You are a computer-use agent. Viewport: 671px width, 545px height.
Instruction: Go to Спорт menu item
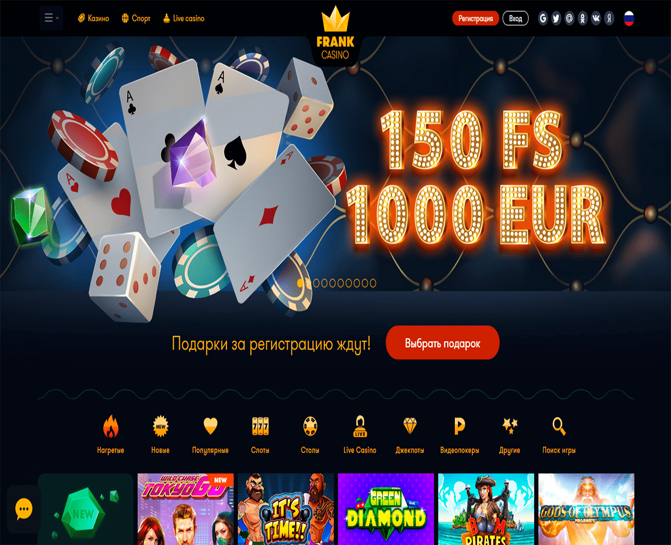136,18
